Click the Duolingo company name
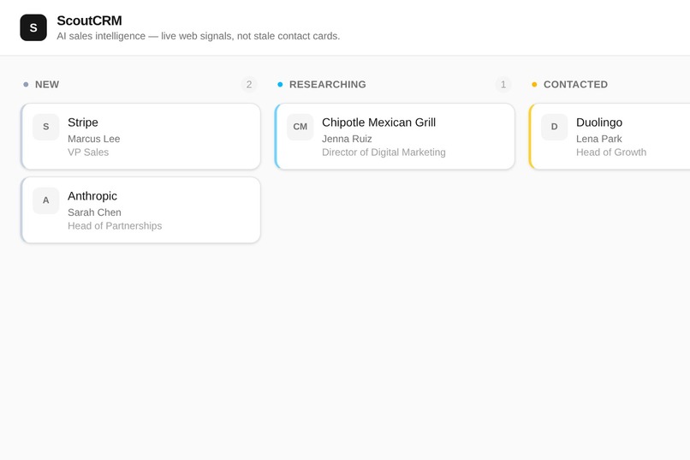Screen dimensions: 690x460 point(599,122)
